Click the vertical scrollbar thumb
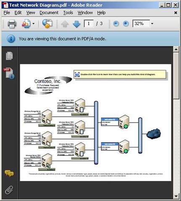 point(176,76)
